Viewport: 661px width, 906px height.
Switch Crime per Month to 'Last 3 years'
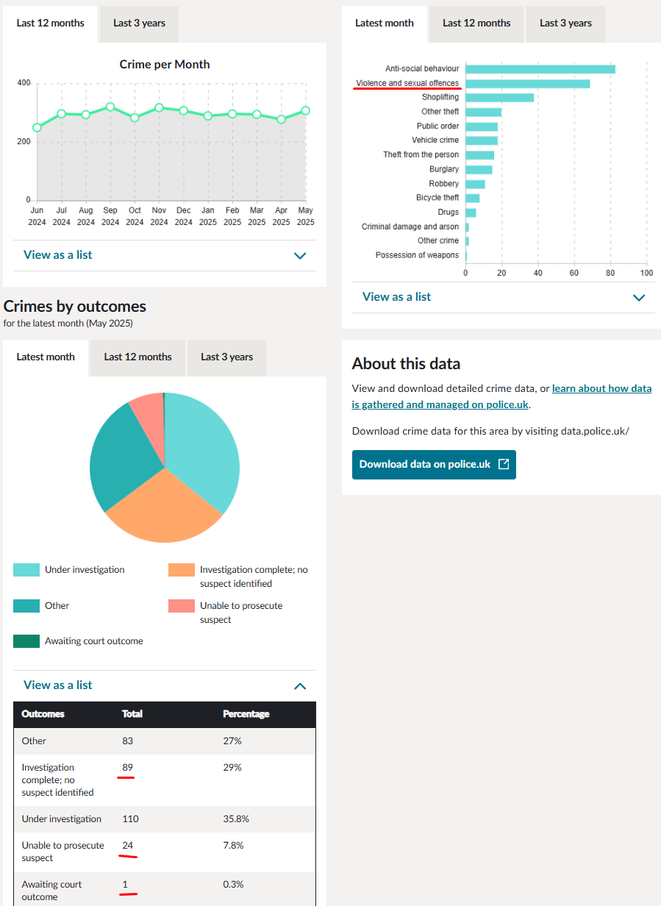tap(139, 23)
